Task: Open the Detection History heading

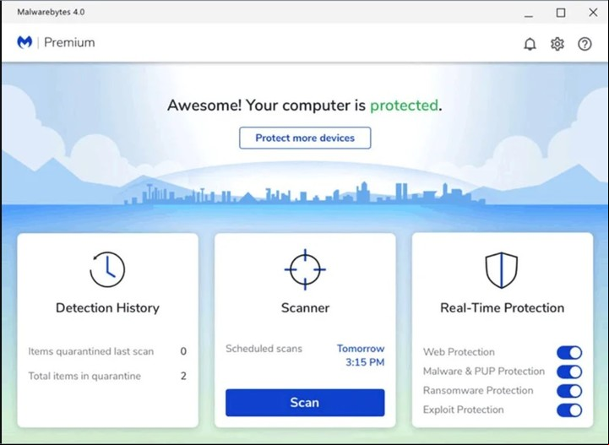Action: [107, 308]
